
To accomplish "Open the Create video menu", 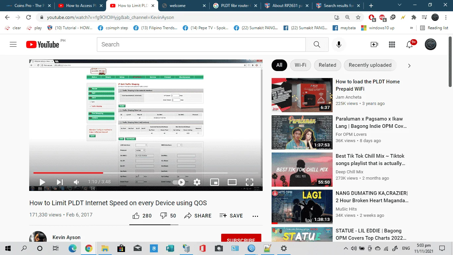I will click(374, 44).
